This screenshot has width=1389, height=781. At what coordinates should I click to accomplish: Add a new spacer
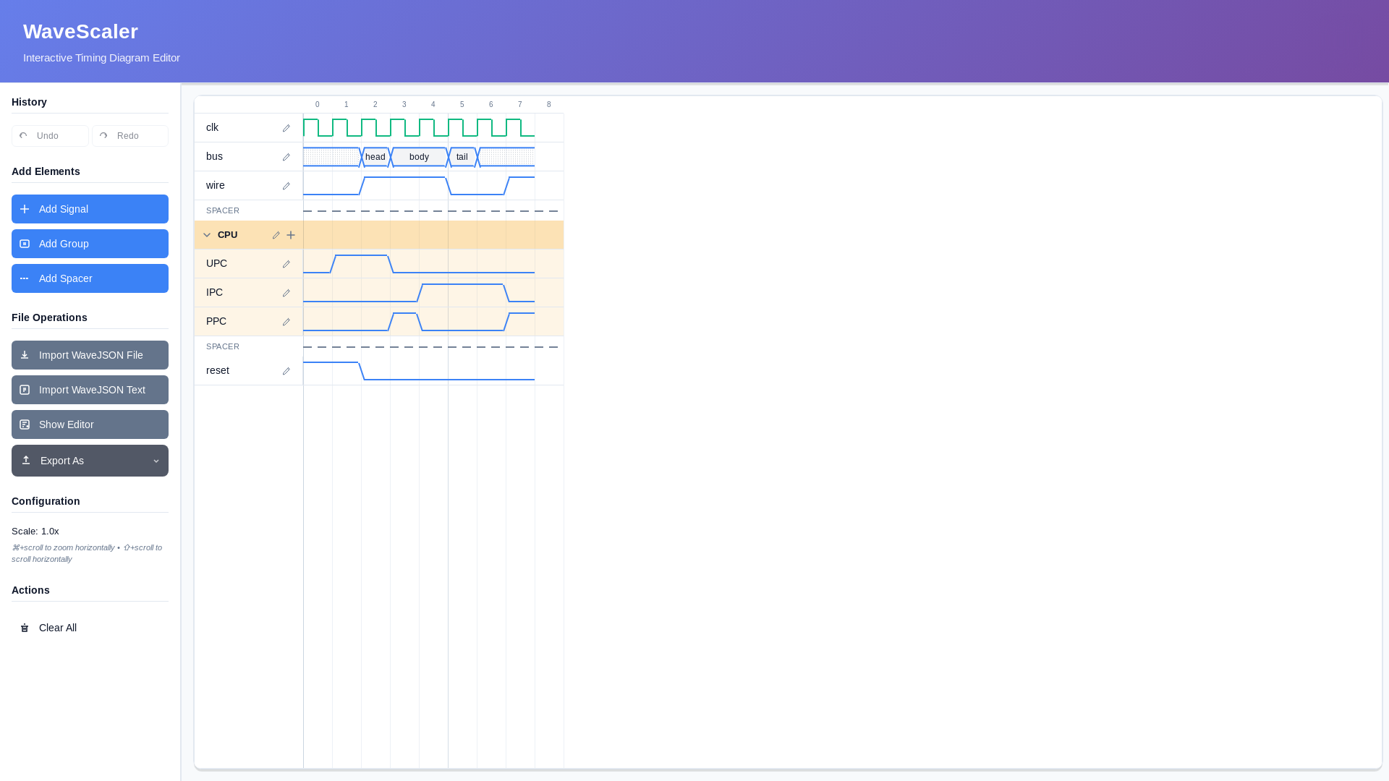pyautogui.click(x=90, y=278)
